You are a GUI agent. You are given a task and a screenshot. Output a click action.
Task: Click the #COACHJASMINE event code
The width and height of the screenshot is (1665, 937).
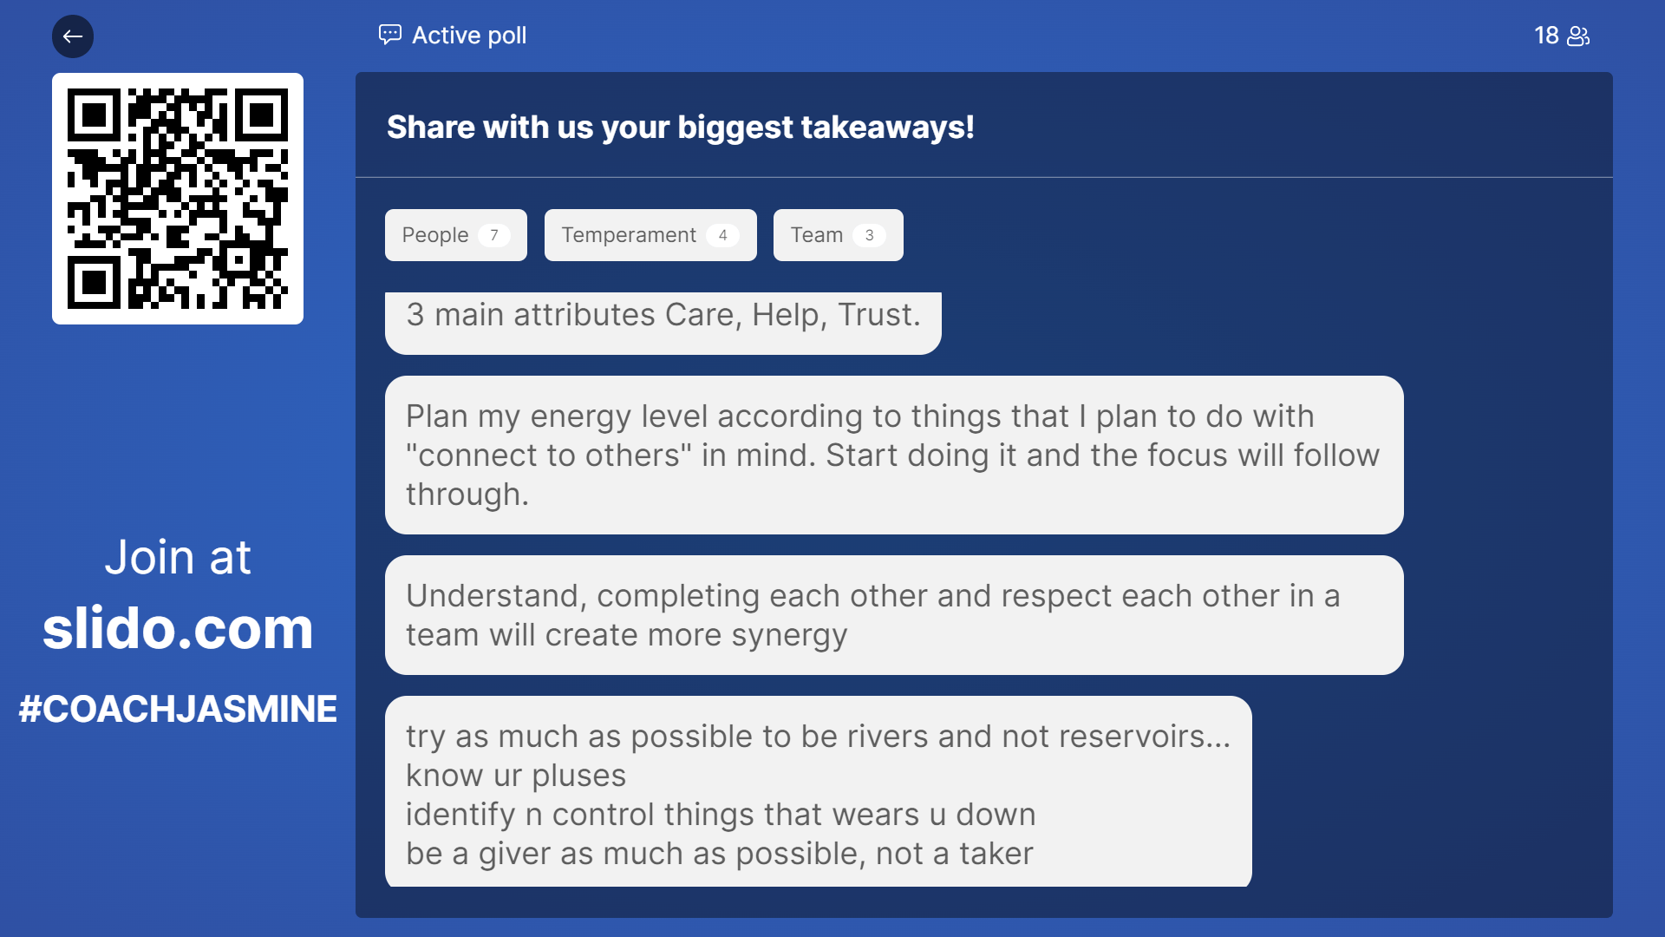178,709
